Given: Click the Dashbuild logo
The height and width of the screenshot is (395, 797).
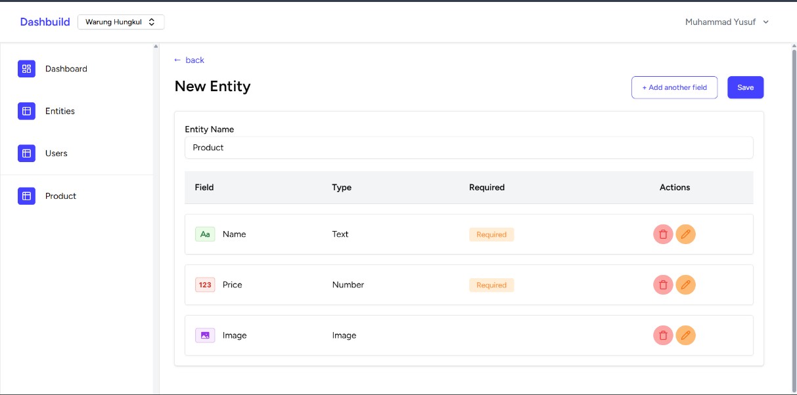Looking at the screenshot, I should coord(45,22).
